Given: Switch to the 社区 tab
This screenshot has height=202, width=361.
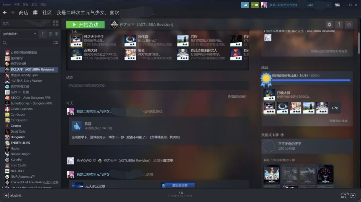Looking at the screenshot, I should coord(47,13).
